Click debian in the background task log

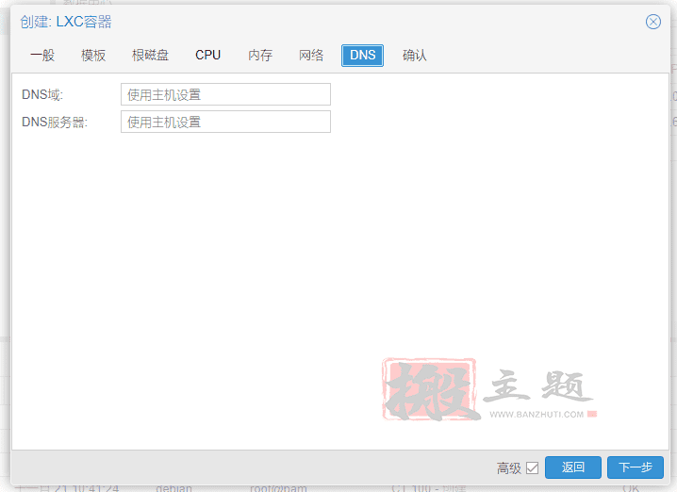(173, 488)
